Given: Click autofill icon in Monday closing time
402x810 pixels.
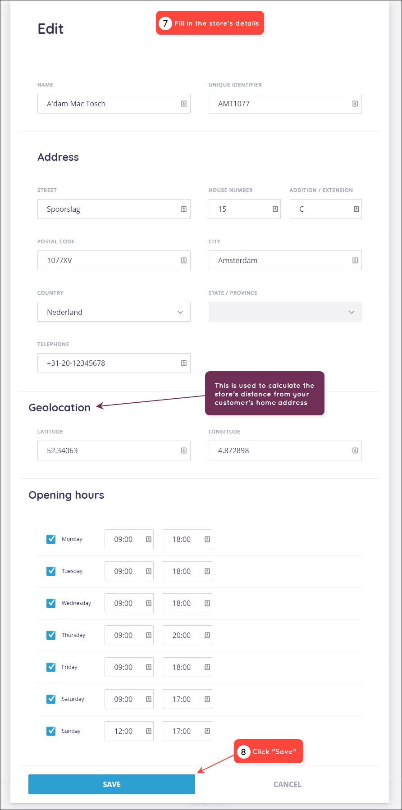Looking at the screenshot, I should [x=207, y=539].
